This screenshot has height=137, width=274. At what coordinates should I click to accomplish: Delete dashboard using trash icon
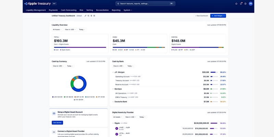(x=91, y=16)
